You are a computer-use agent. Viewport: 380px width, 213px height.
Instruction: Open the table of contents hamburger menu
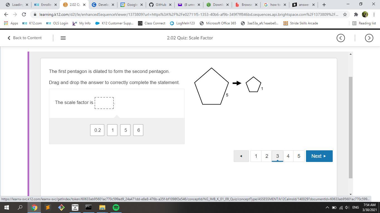pyautogui.click(x=63, y=38)
